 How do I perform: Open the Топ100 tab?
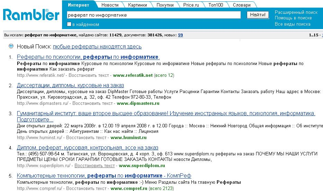point(216,5)
